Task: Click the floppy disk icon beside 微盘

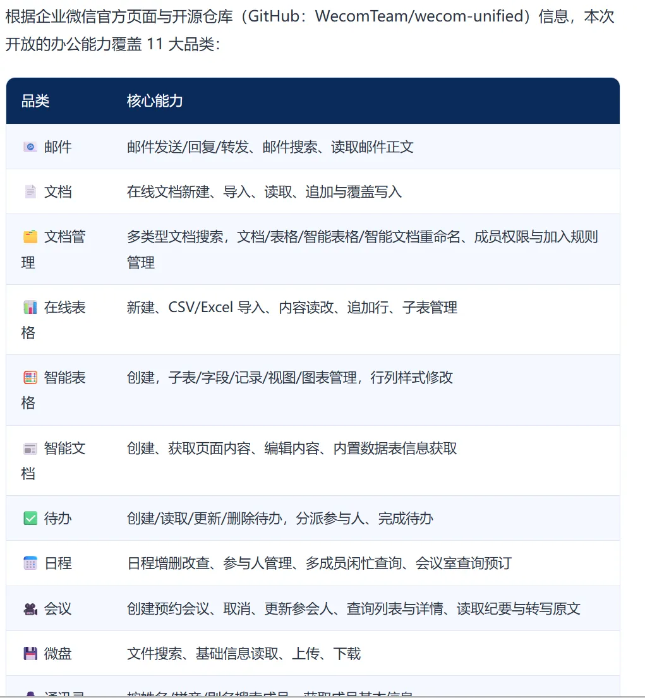Action: tap(30, 654)
